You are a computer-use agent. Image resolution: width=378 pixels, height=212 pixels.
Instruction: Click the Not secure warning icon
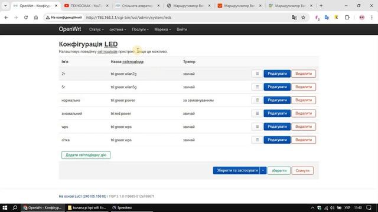[x=48, y=17]
